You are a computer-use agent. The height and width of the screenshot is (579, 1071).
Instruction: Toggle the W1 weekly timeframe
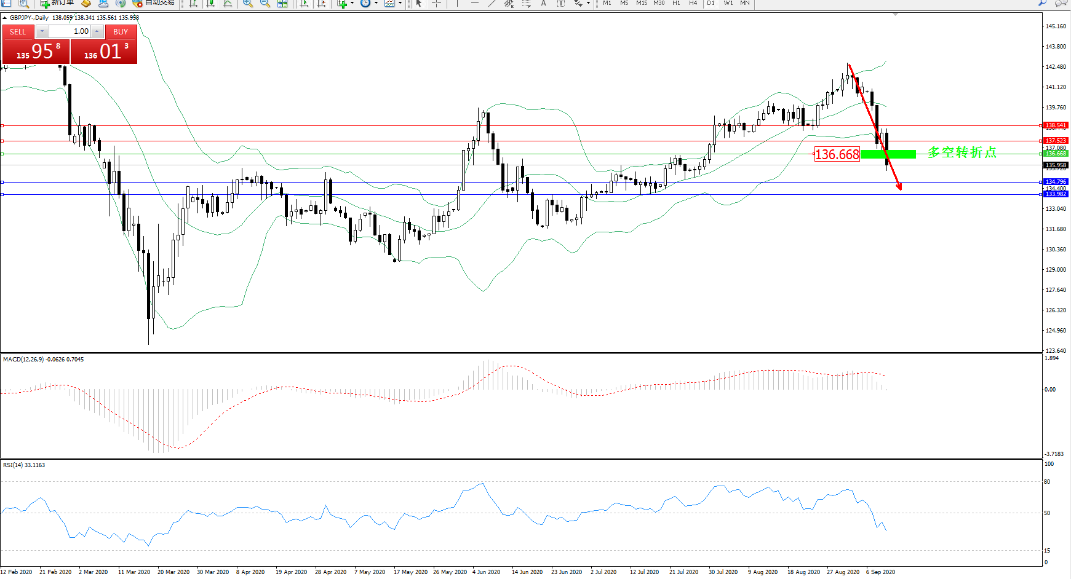[x=728, y=3]
